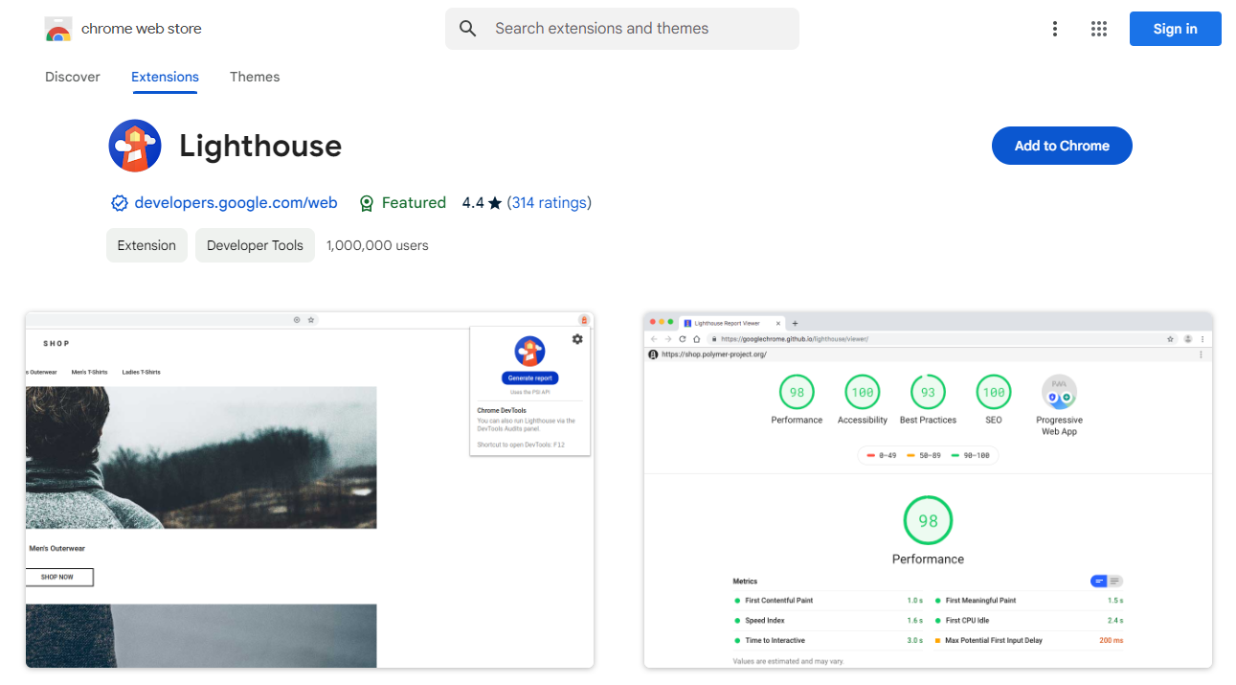The width and height of the screenshot is (1236, 685).
Task: Open the shop page screenshot thumbnail
Action: click(309, 490)
